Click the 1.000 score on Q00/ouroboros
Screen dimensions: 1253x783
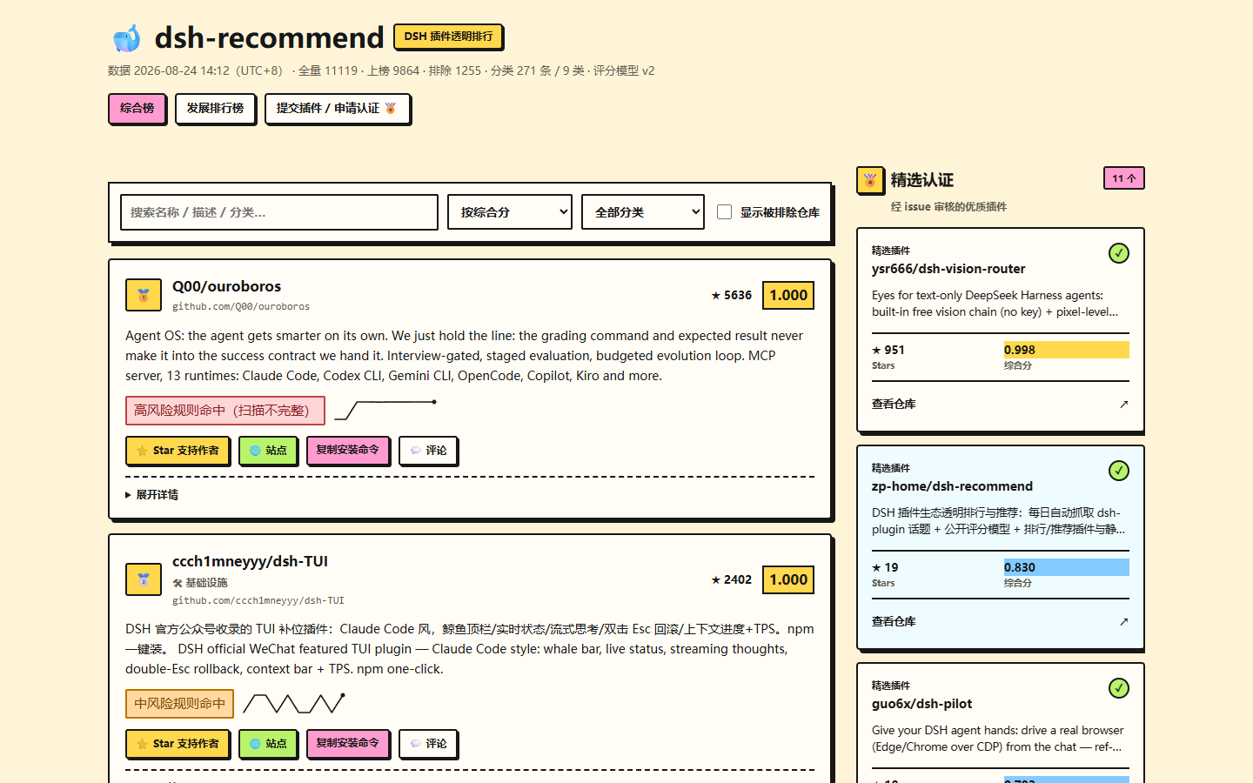788,295
